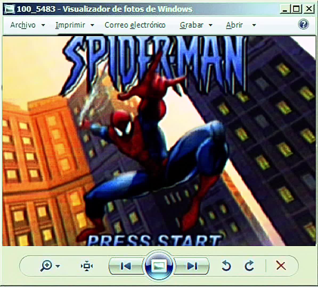Start the slideshow with center button
318x287 pixels.
159,265
